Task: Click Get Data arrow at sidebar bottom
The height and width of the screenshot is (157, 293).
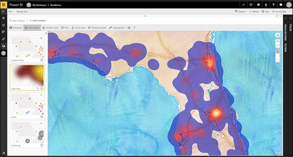Action: [4, 153]
